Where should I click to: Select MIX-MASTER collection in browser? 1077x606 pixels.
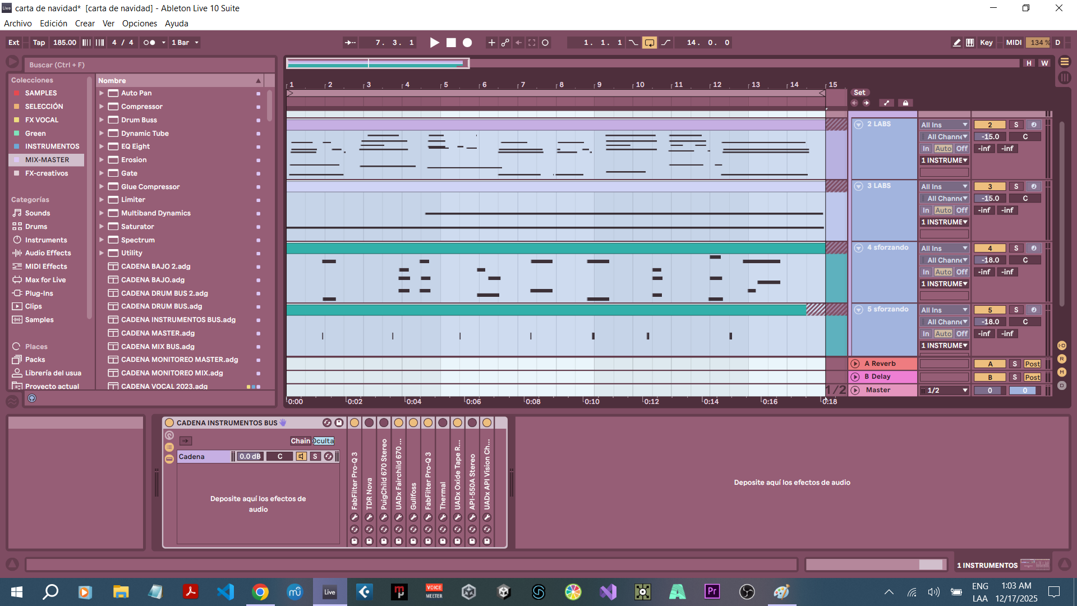tap(47, 160)
